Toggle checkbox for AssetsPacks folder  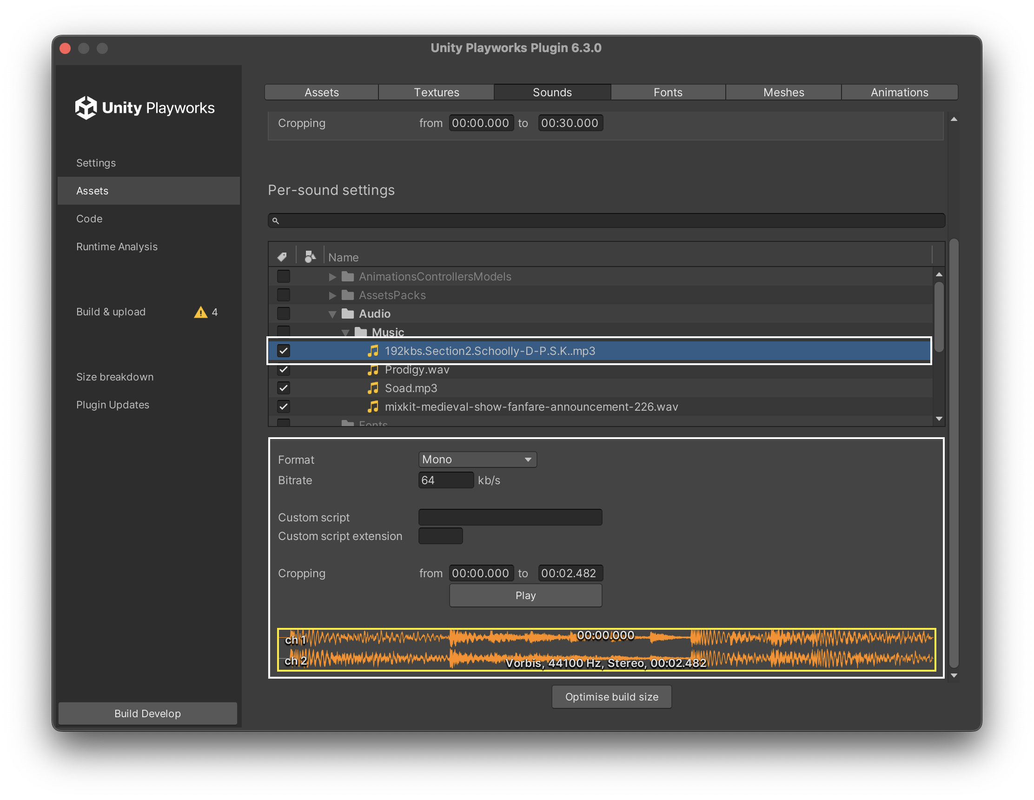284,295
